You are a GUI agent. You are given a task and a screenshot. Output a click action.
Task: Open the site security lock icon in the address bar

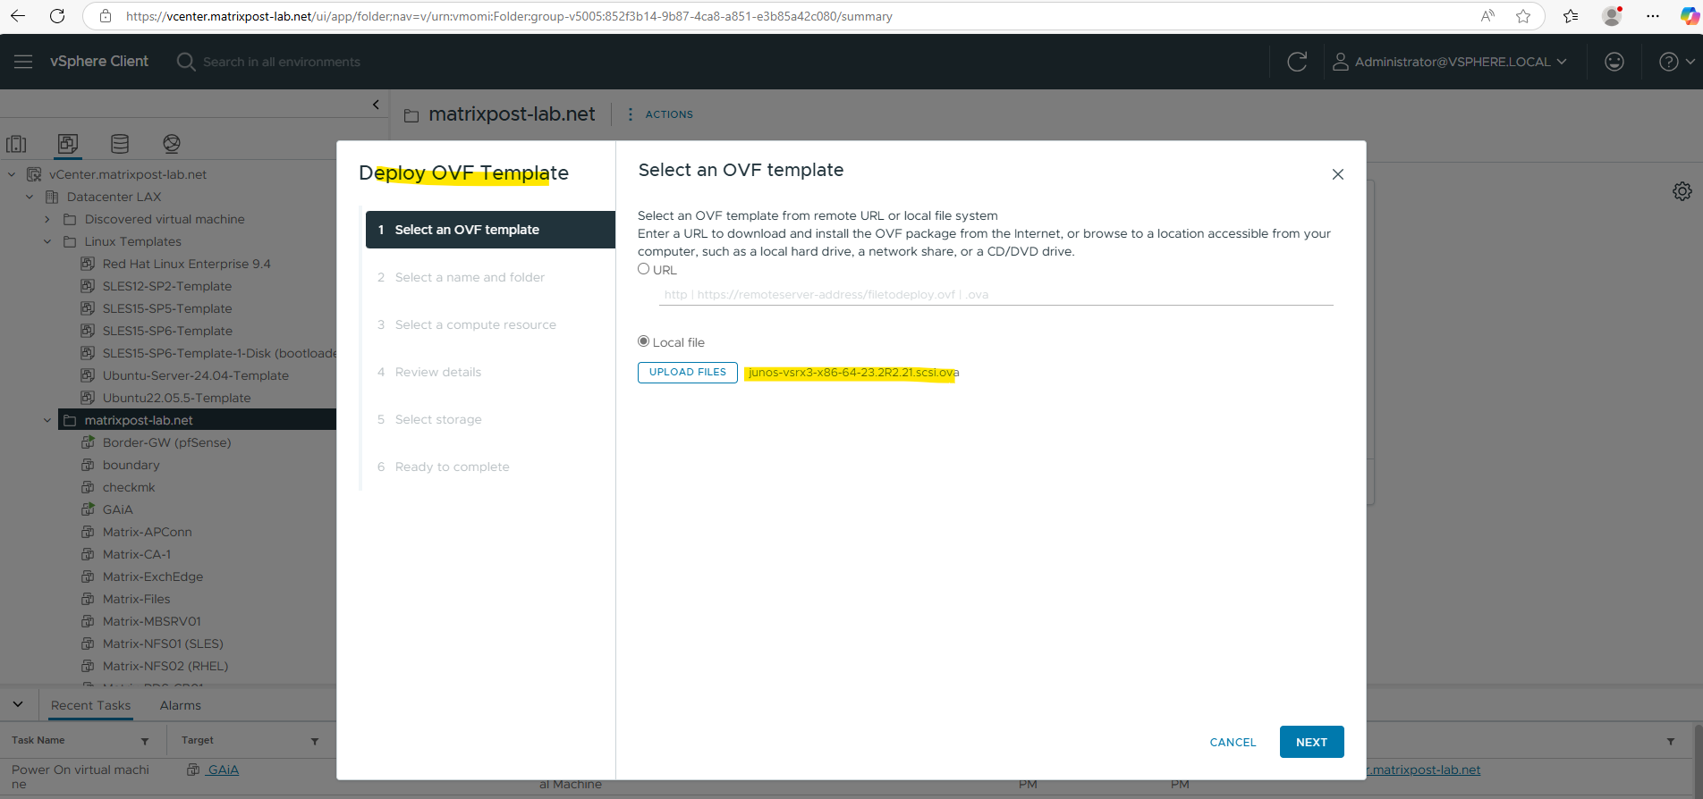pyautogui.click(x=106, y=16)
